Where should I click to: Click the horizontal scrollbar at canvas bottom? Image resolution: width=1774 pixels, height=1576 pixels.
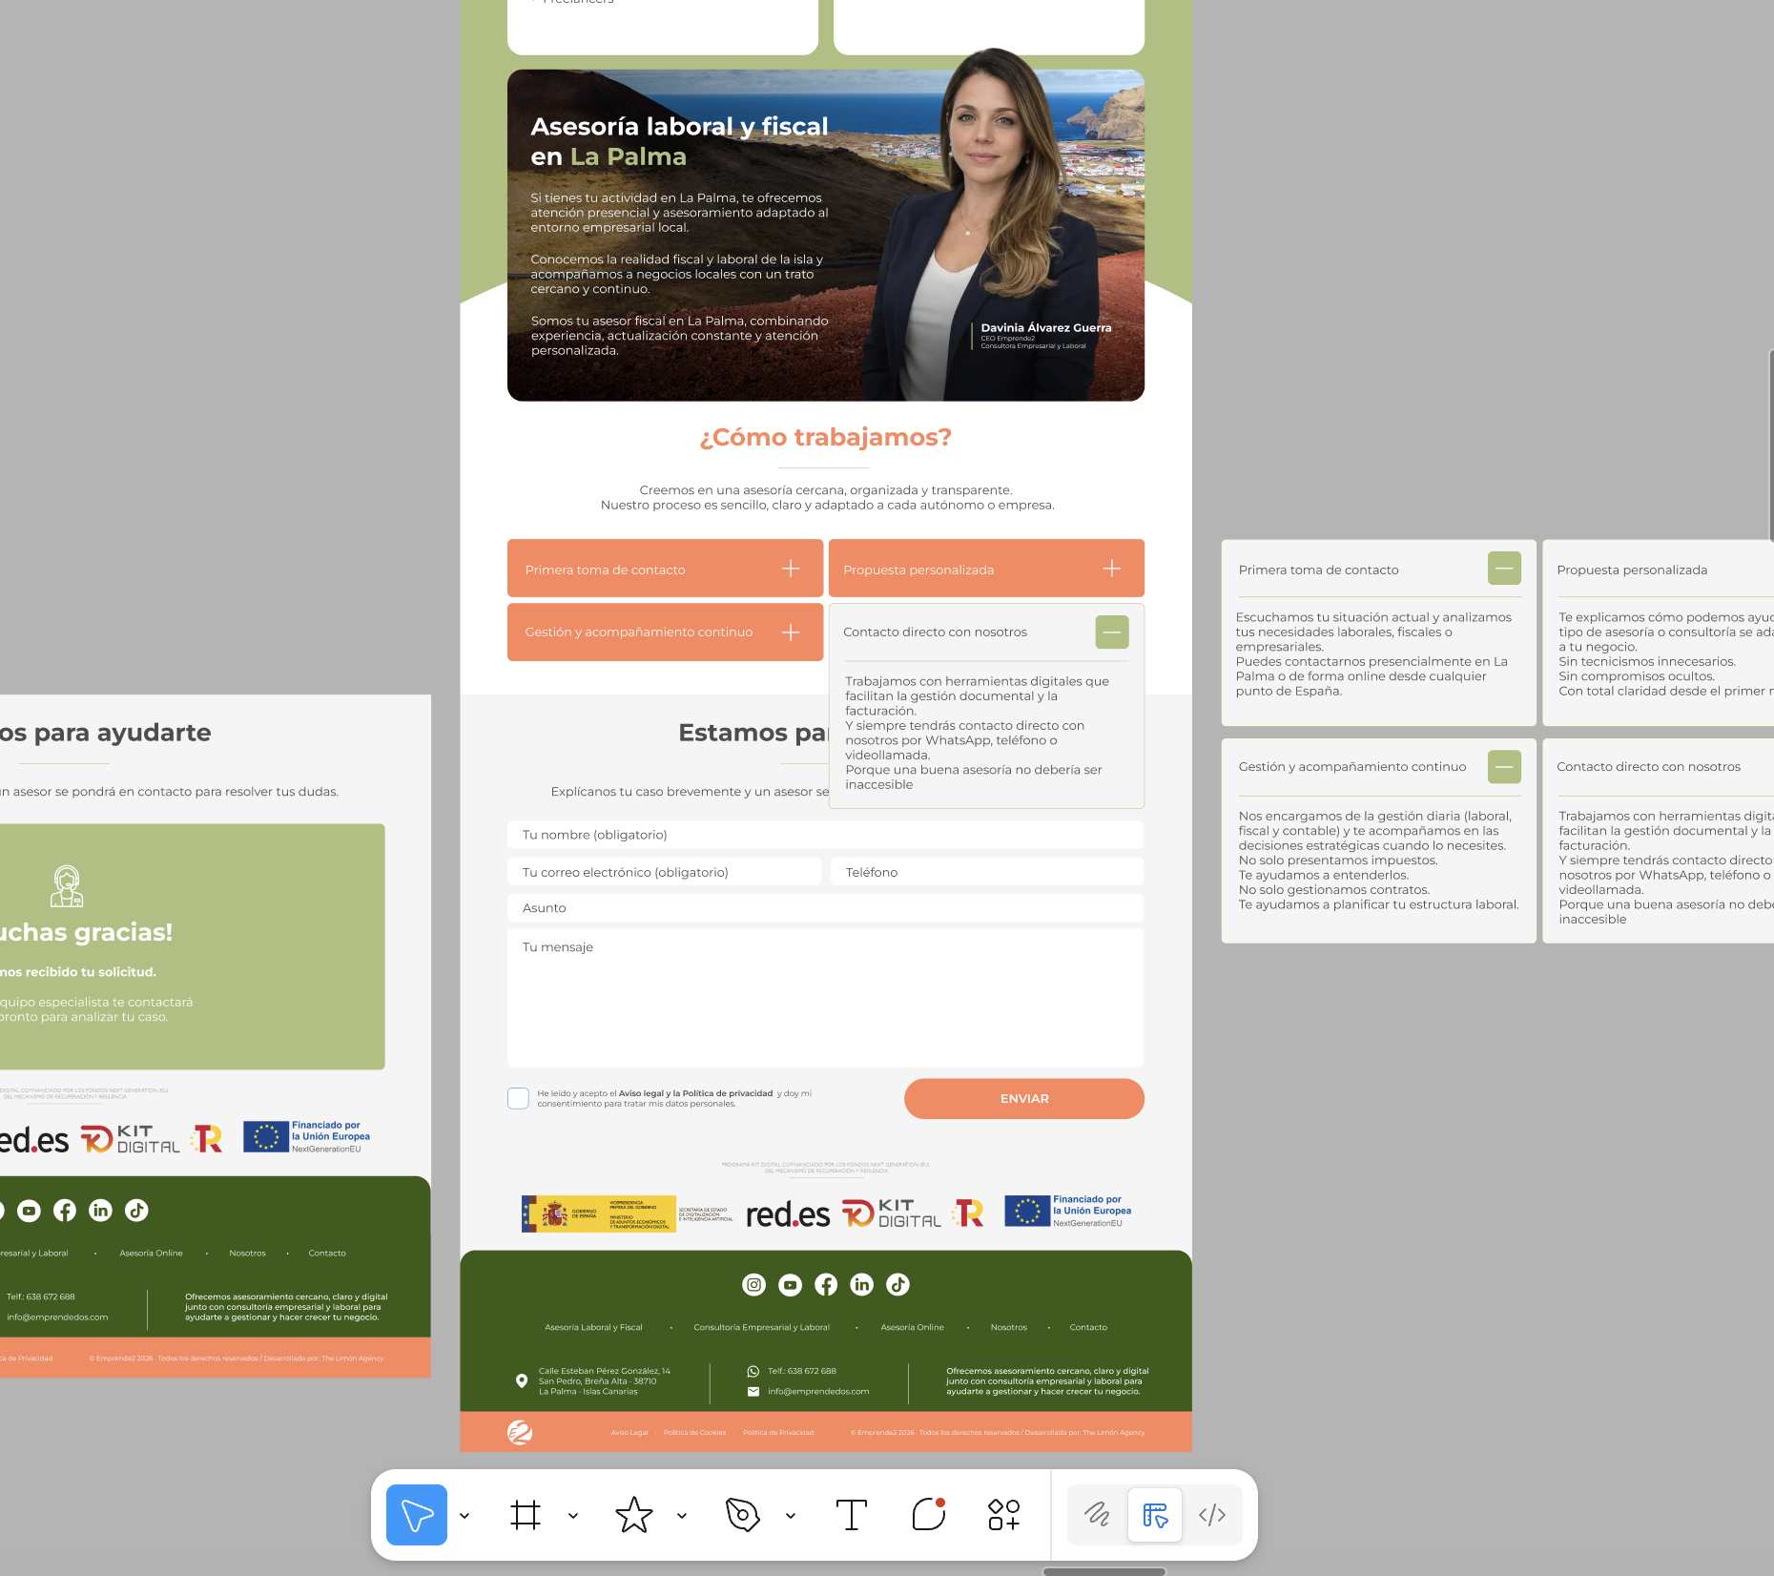click(x=1104, y=1570)
